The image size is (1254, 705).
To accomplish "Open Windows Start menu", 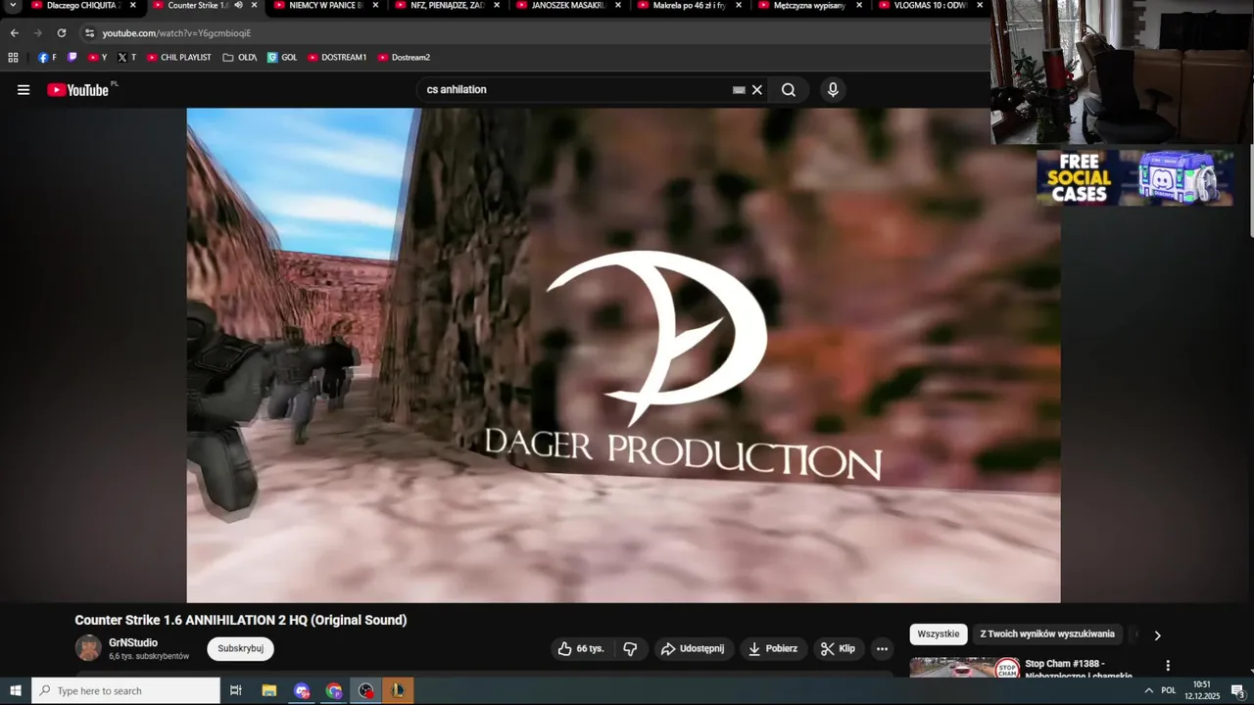I will [16, 691].
